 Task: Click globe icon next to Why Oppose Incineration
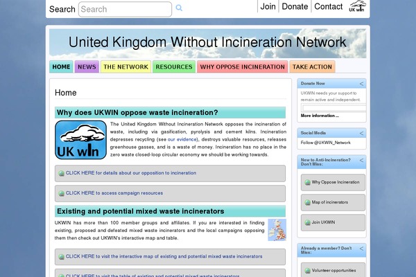click(307, 182)
